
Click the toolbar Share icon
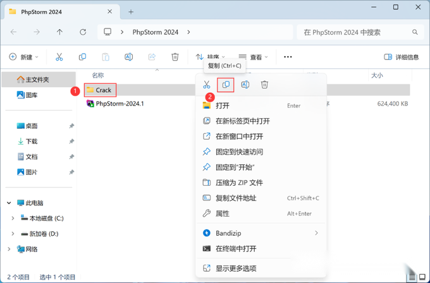[152, 57]
